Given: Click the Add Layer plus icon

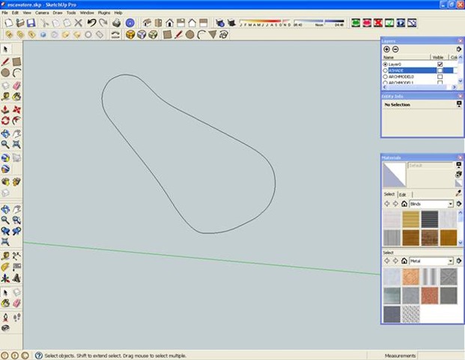Looking at the screenshot, I should 386,49.
